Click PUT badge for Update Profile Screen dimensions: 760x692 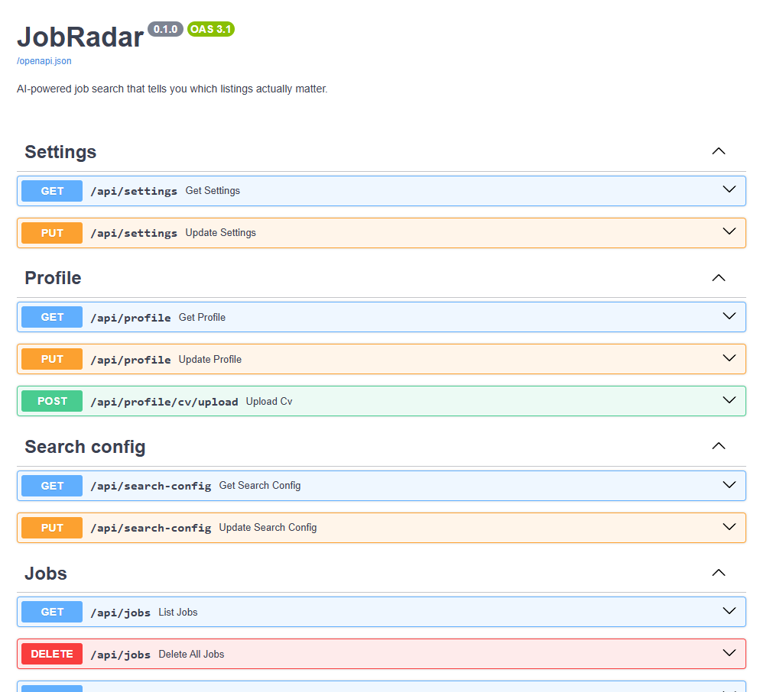click(x=52, y=359)
